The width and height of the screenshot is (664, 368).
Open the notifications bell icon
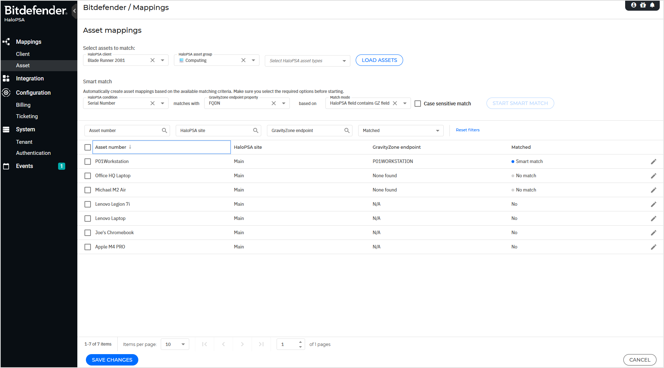coord(652,5)
